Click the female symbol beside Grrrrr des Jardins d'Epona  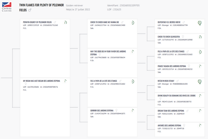(116, 111)
